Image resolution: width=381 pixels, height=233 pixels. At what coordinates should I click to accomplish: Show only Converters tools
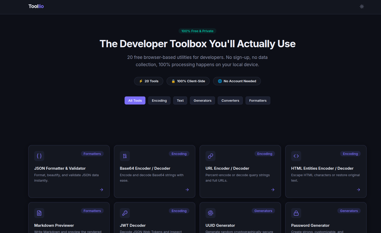pyautogui.click(x=230, y=100)
